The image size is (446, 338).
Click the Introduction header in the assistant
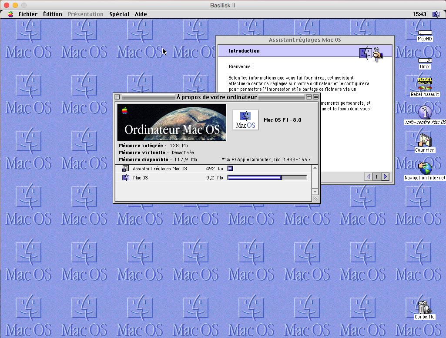click(244, 51)
